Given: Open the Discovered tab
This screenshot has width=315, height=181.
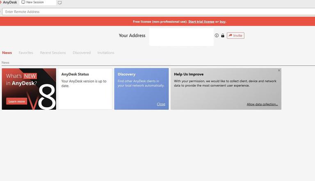Looking at the screenshot, I should tap(82, 52).
